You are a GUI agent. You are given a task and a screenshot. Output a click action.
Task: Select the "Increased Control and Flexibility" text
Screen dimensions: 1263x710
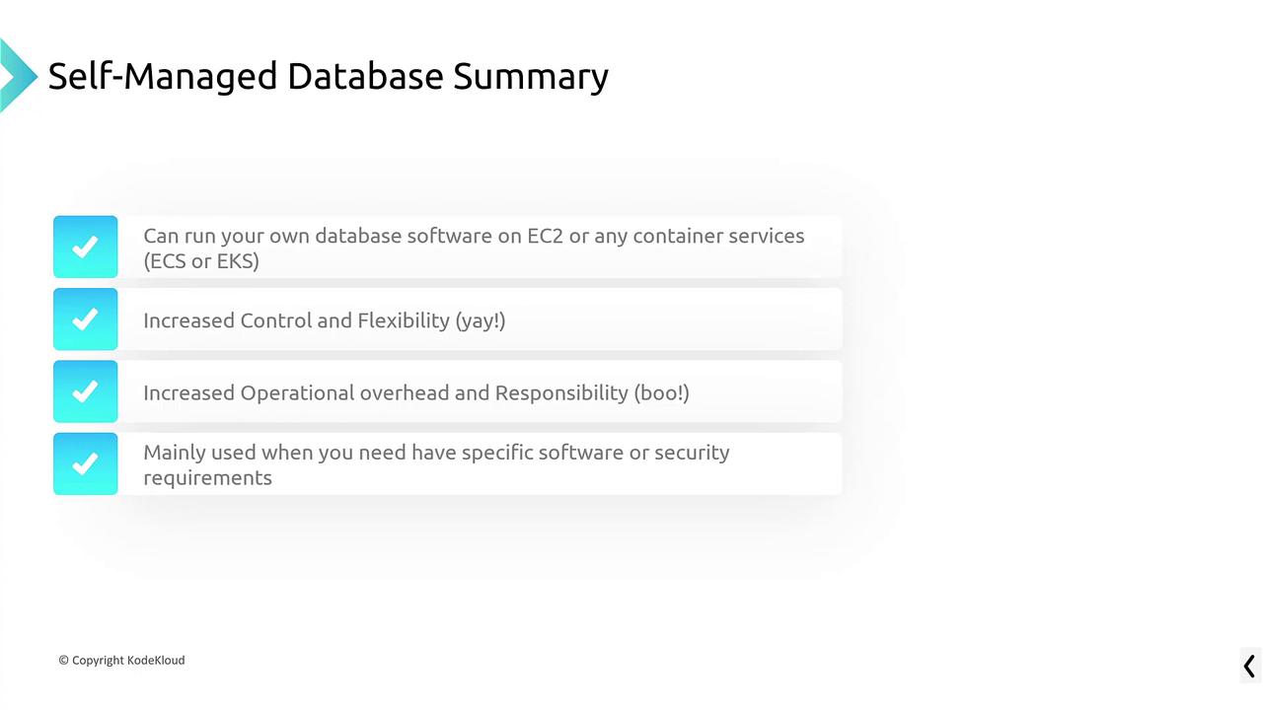296,320
